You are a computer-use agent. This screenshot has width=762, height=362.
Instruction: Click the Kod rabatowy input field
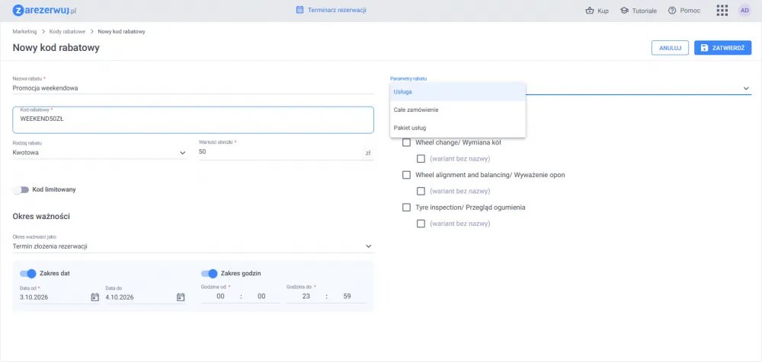tap(193, 120)
